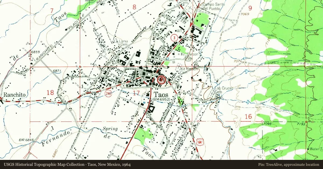This screenshot has width=323, height=169.
Task: Click the '6871' spot elevation
Action: [x=57, y=71]
